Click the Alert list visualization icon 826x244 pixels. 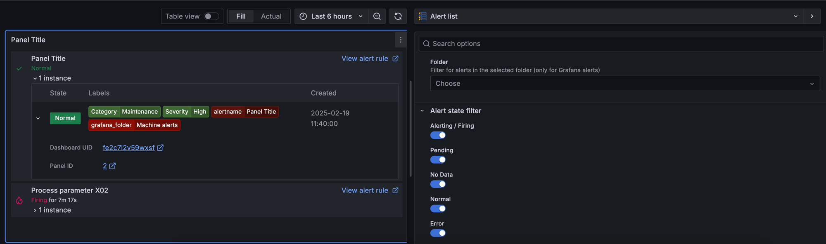(422, 16)
